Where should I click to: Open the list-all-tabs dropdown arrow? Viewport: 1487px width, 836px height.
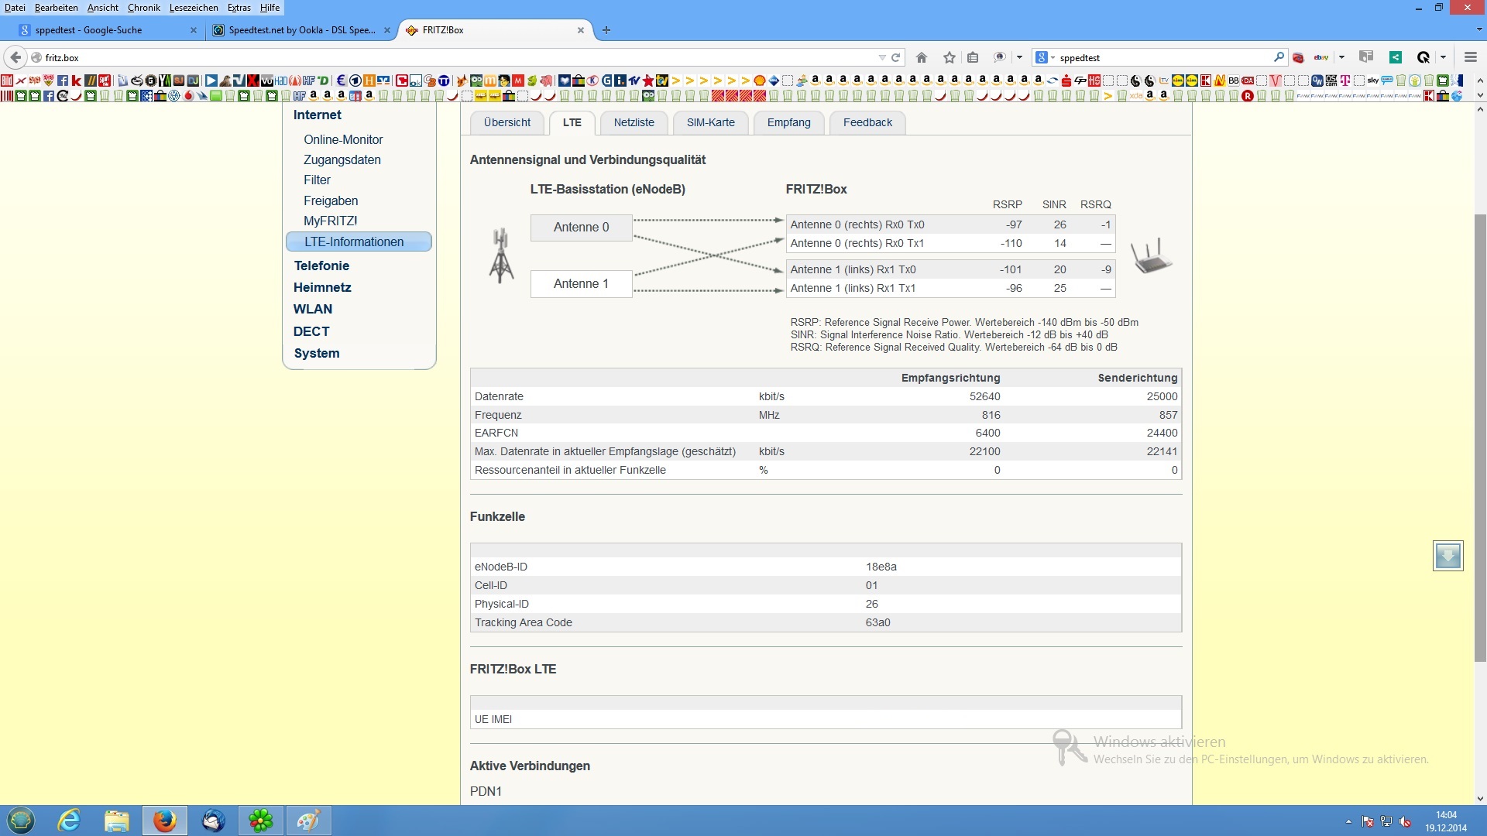[1478, 30]
